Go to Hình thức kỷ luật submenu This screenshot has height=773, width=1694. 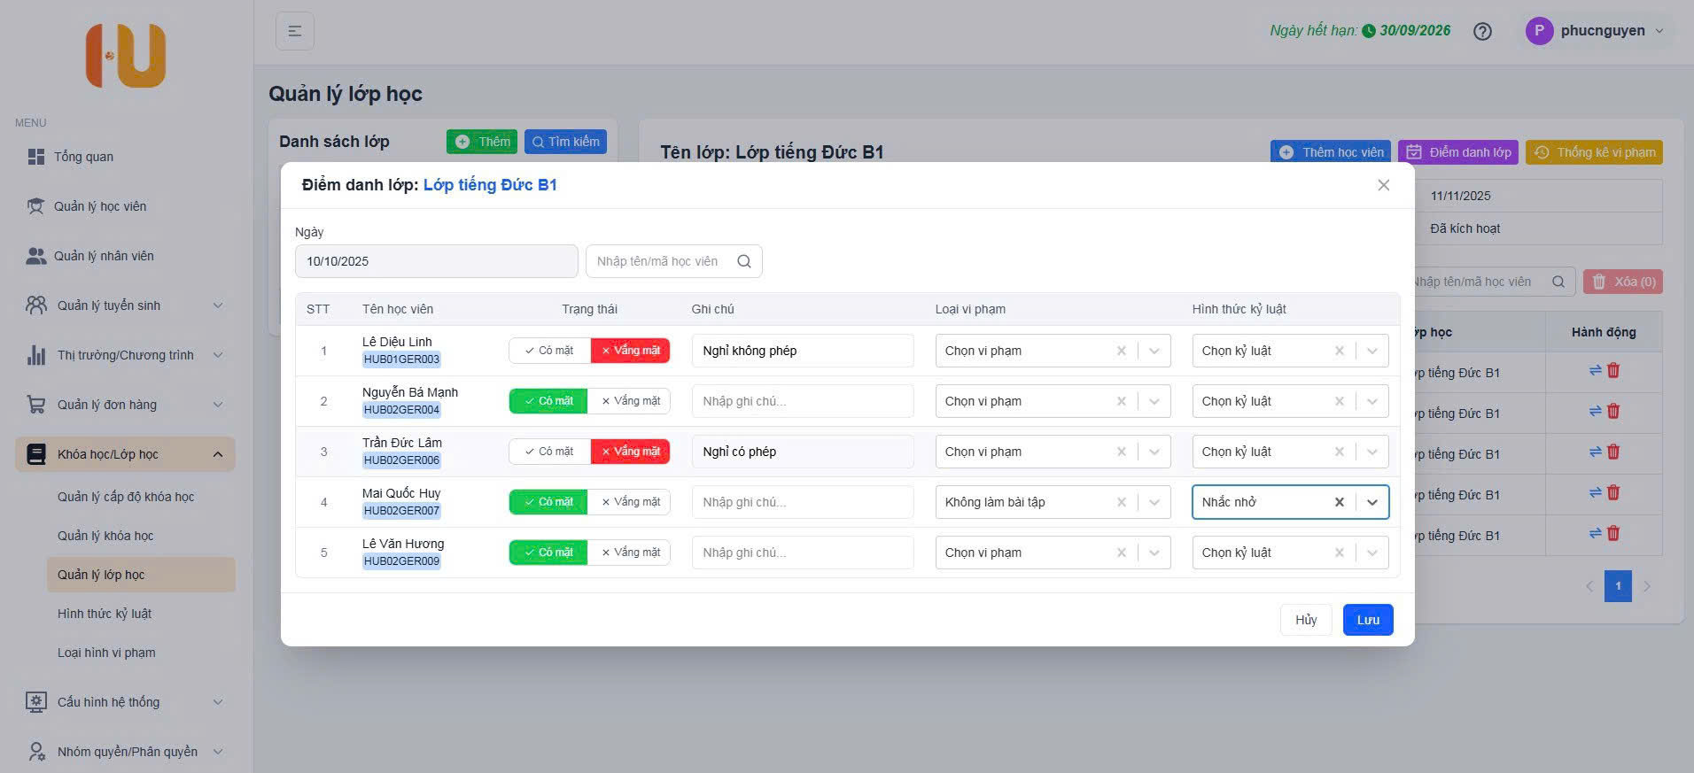point(105,614)
